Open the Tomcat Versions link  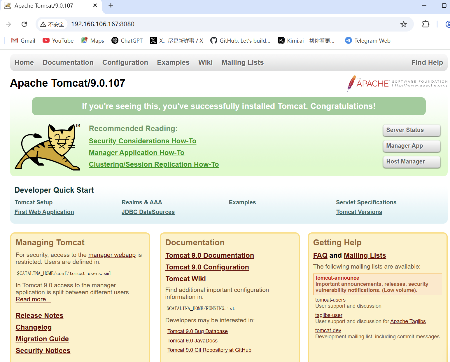coord(359,212)
